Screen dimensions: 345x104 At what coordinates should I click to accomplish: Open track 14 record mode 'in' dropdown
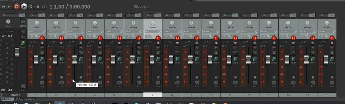[284, 36]
